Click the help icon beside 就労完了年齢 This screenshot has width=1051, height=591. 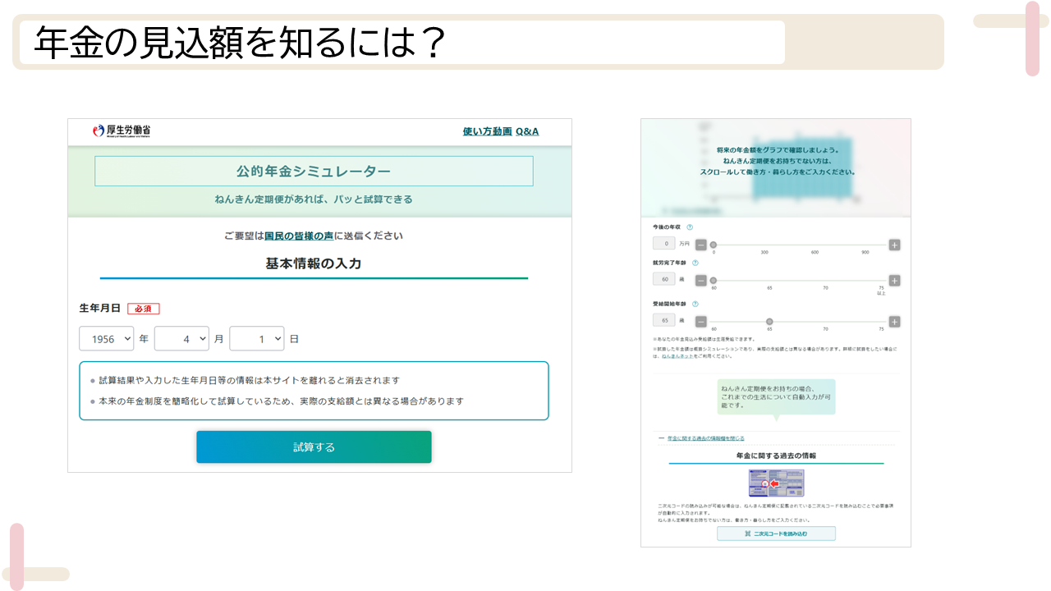pyautogui.click(x=695, y=263)
